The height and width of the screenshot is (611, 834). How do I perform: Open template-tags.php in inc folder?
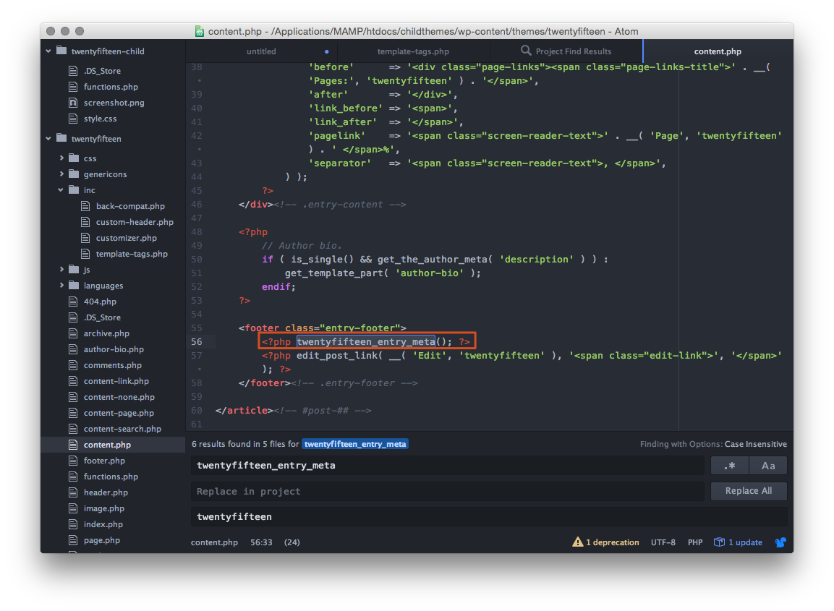tap(132, 254)
